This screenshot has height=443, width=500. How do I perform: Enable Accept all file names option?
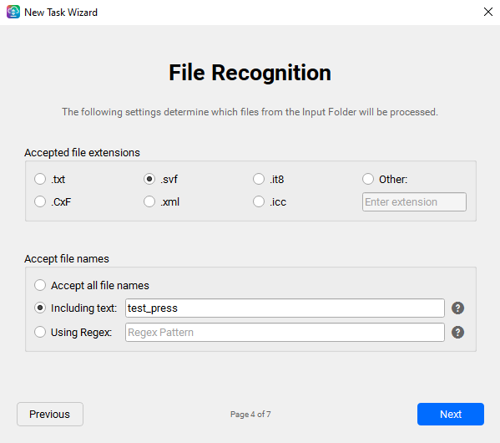click(x=40, y=285)
